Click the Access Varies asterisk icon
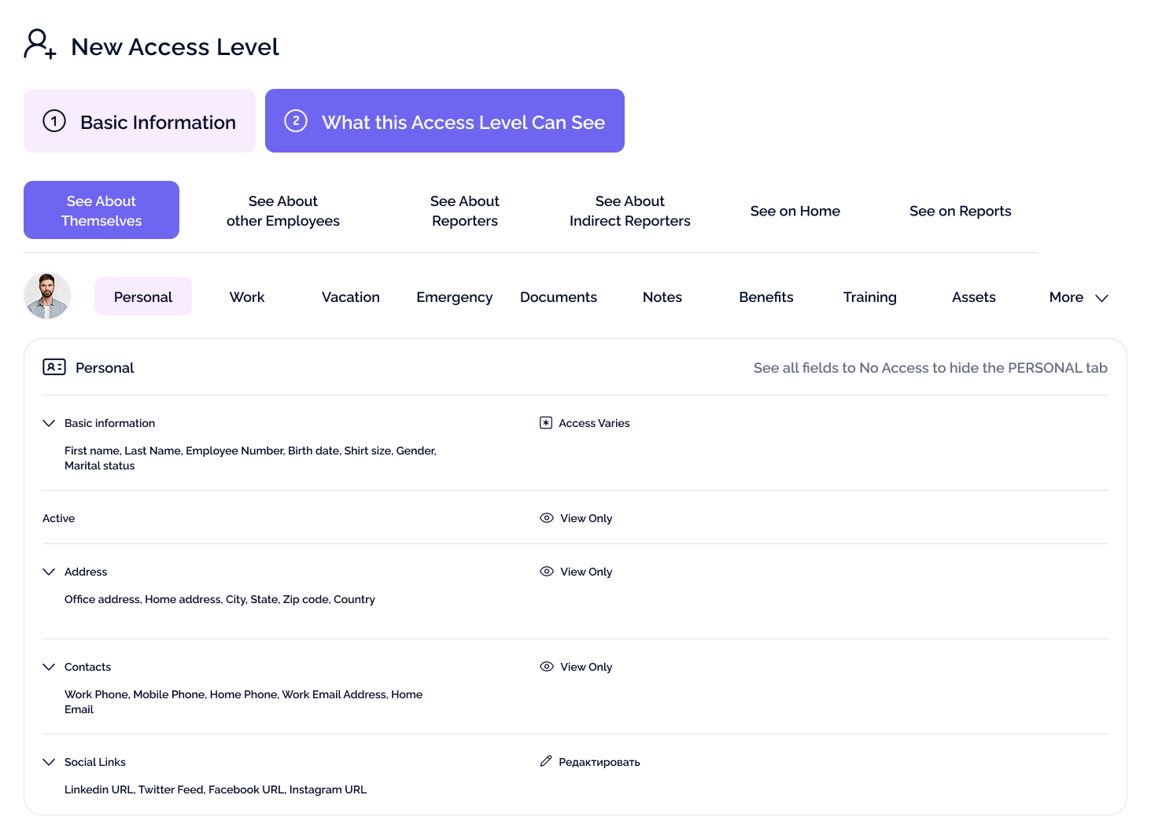This screenshot has width=1151, height=839. (x=546, y=423)
